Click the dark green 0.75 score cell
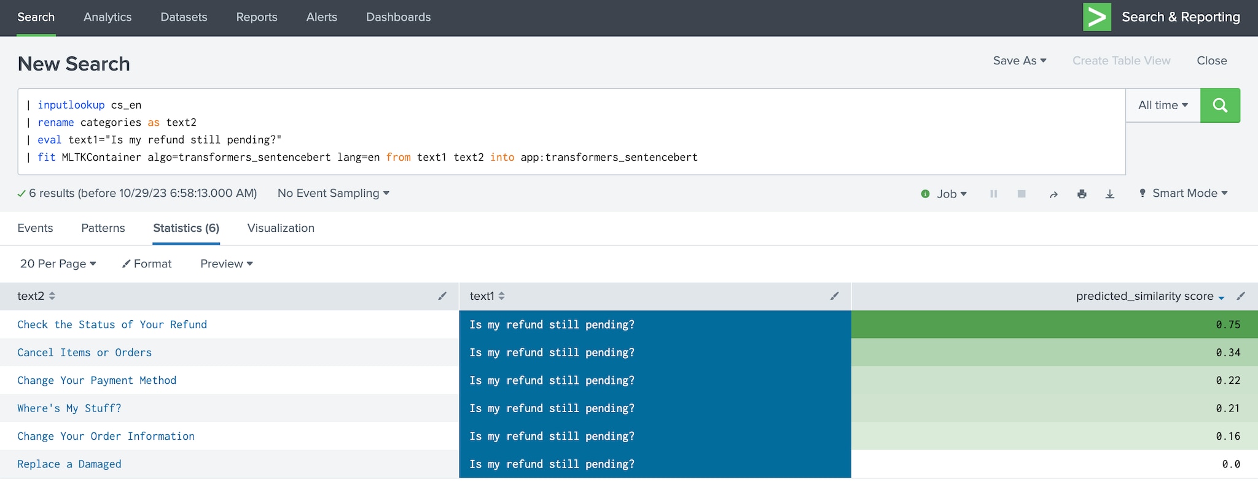1258x490 pixels. (x=1054, y=324)
